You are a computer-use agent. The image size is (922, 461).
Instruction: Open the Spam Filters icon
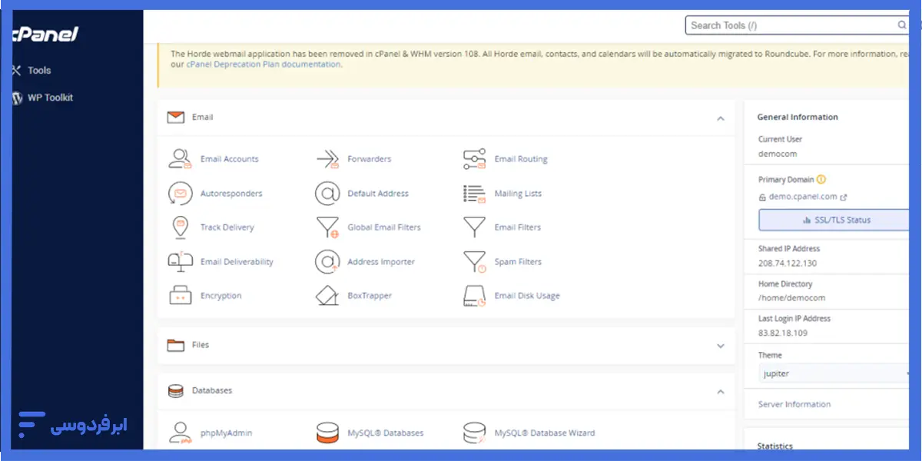click(475, 262)
